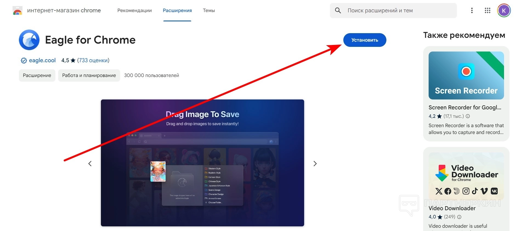515x231 pixels.
Task: Focus the Поиск расширений и тем field
Action: [393, 10]
